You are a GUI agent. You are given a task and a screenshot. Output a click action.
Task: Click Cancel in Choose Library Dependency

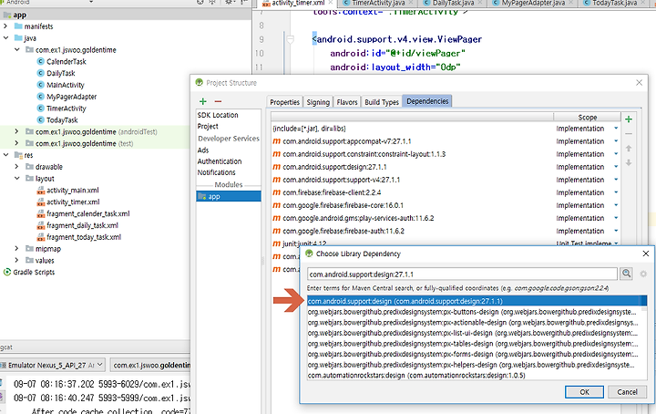(627, 392)
